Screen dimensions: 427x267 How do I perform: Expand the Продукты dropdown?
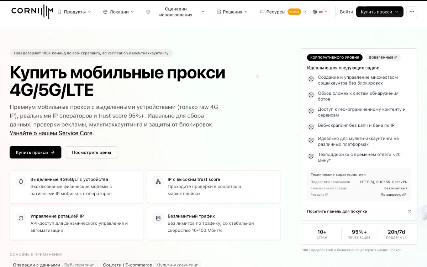point(89,12)
